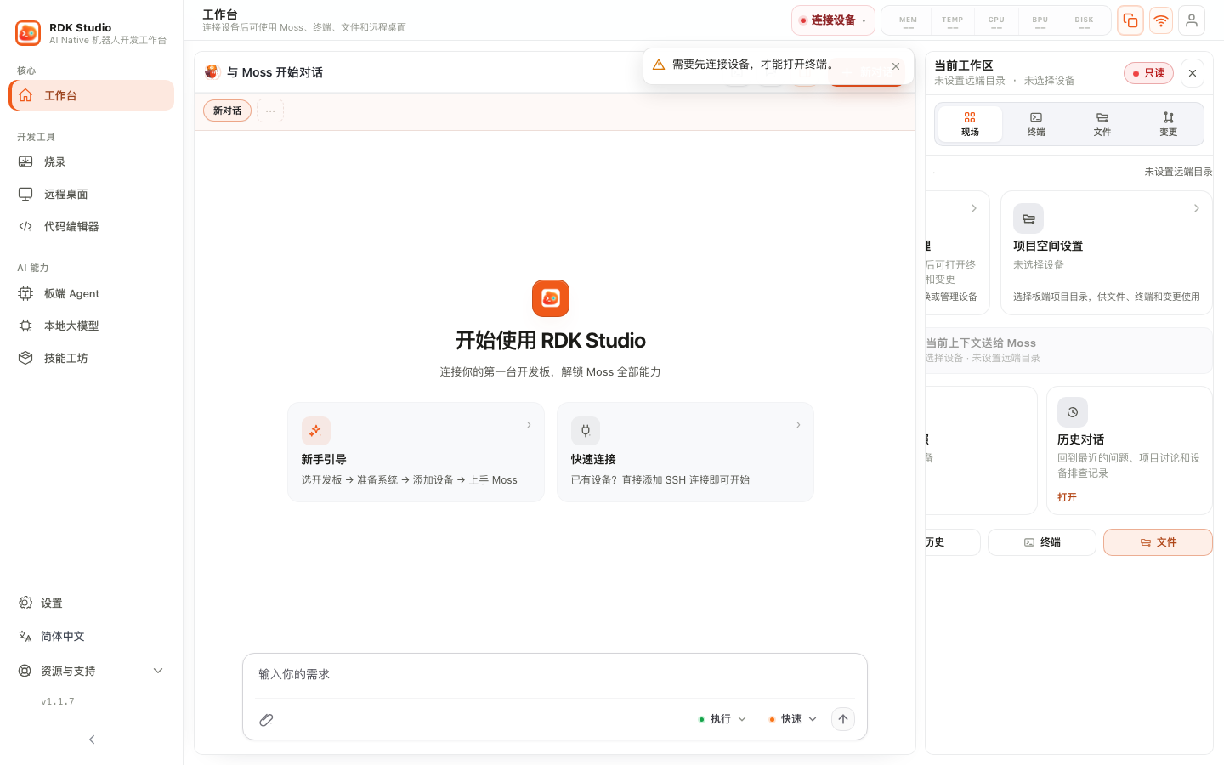Viewport: 1224px width, 765px height.
Task: Switch to the 文件 tab in workspace panel
Action: coord(1102,124)
